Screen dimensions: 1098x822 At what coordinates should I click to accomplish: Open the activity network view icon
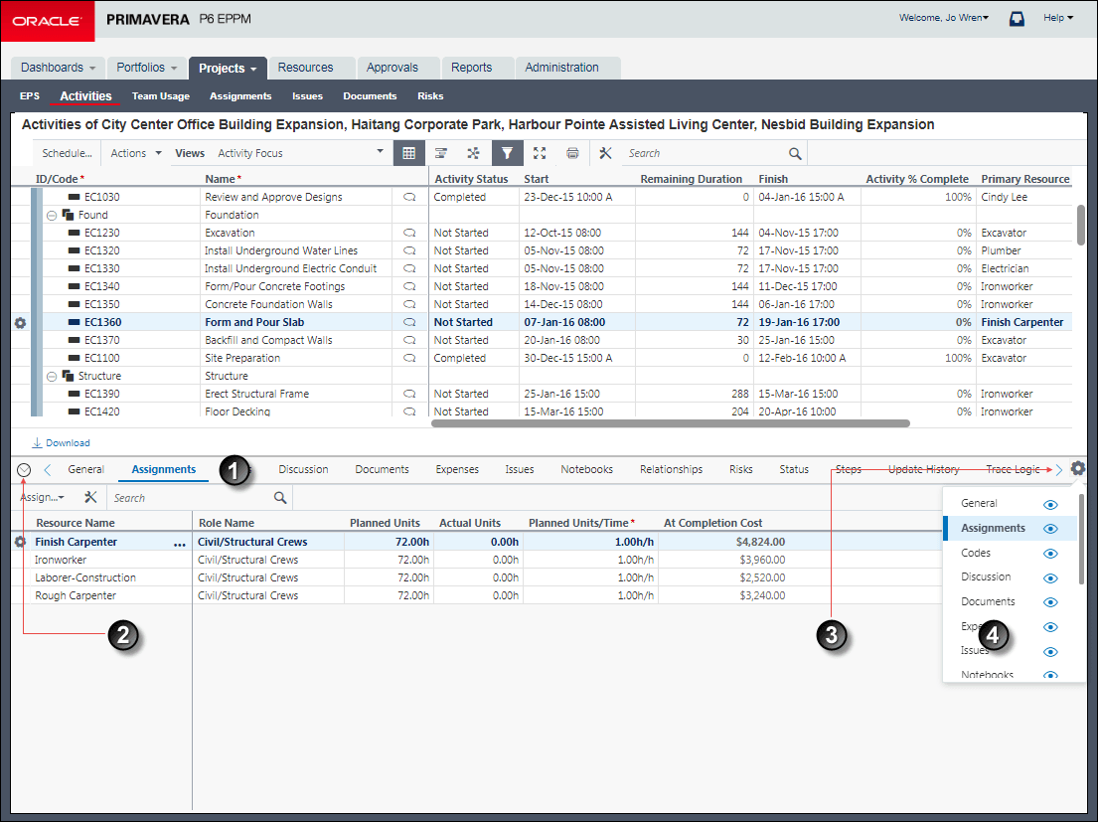pos(473,153)
